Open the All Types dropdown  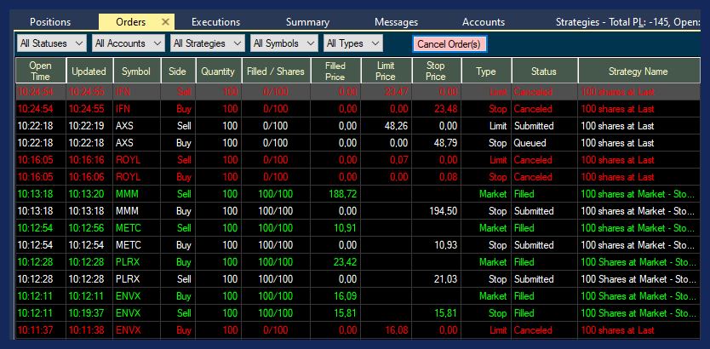point(352,43)
